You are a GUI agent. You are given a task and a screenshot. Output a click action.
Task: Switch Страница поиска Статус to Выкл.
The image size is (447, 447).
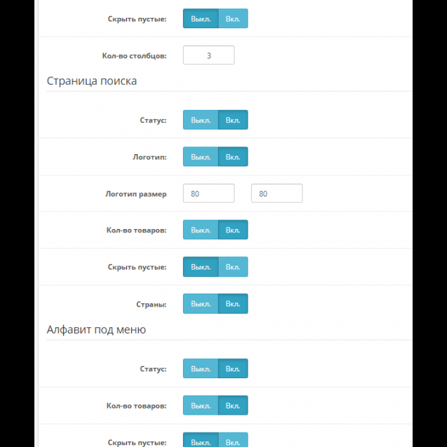pos(200,120)
